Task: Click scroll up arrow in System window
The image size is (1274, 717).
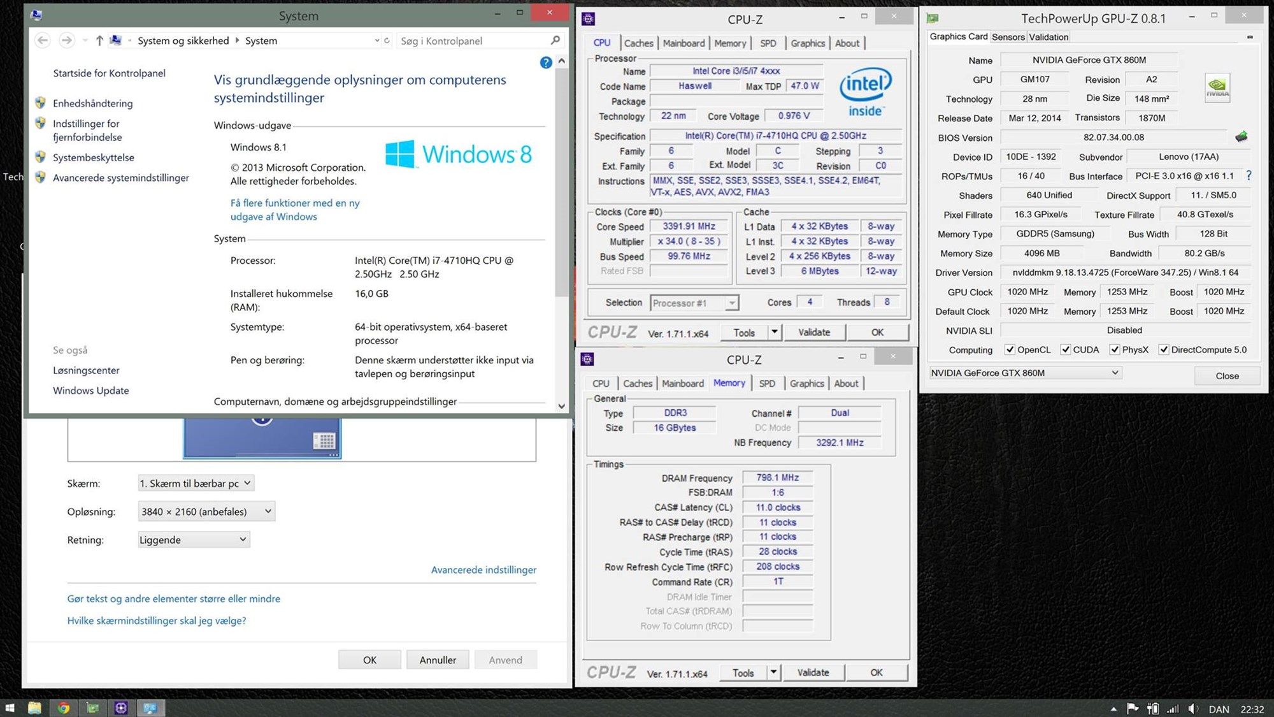Action: click(x=561, y=61)
